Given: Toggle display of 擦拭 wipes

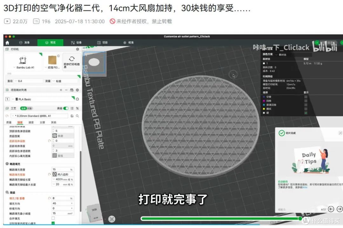Looking at the screenshot, I should pyautogui.click(x=306, y=109).
